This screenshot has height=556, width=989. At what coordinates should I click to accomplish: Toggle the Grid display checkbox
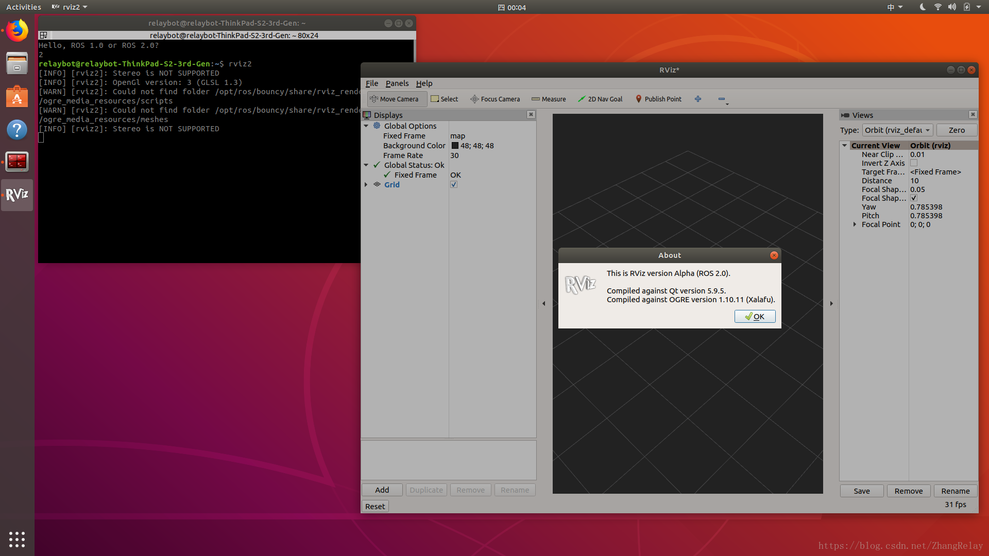point(454,184)
